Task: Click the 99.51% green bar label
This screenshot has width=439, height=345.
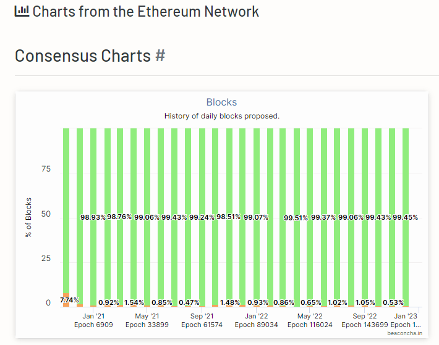Action: (296, 218)
